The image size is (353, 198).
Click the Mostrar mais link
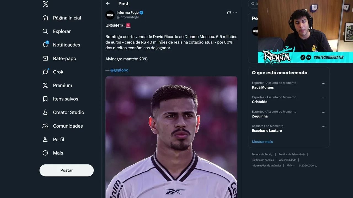click(x=262, y=142)
